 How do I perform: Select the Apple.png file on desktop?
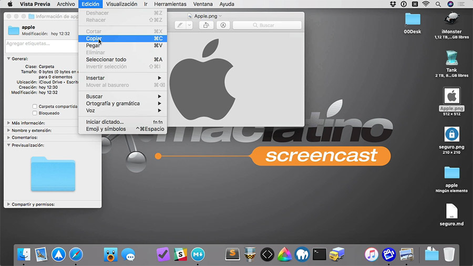[x=451, y=96]
